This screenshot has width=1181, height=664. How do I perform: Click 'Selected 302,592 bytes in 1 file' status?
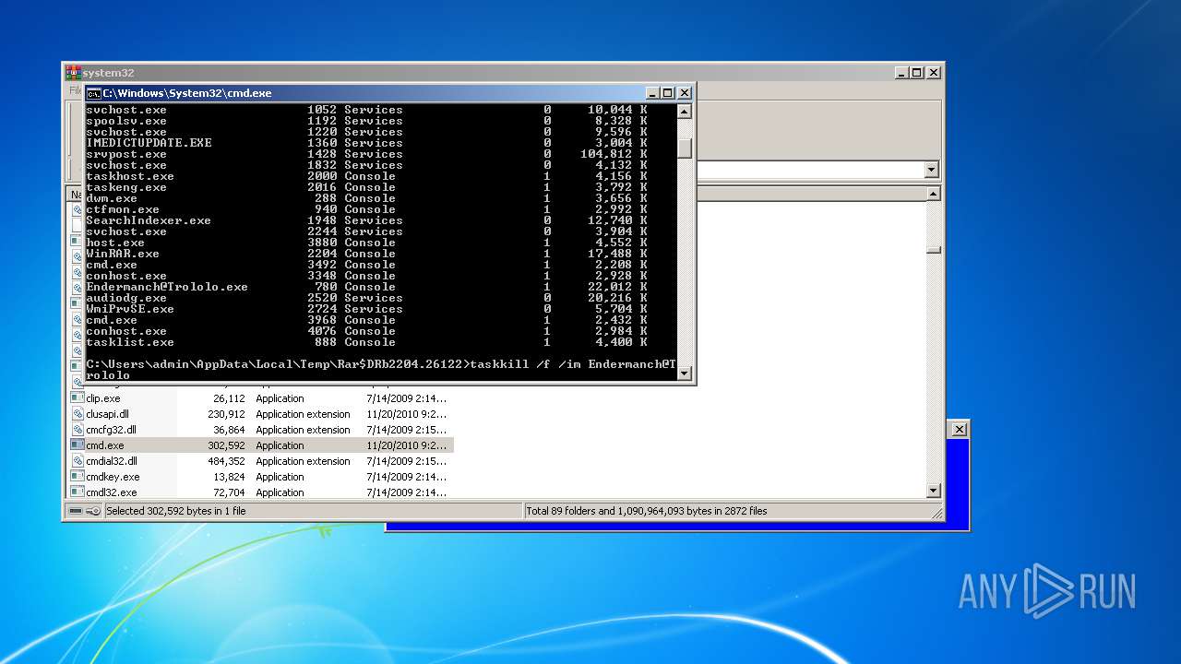pos(176,511)
